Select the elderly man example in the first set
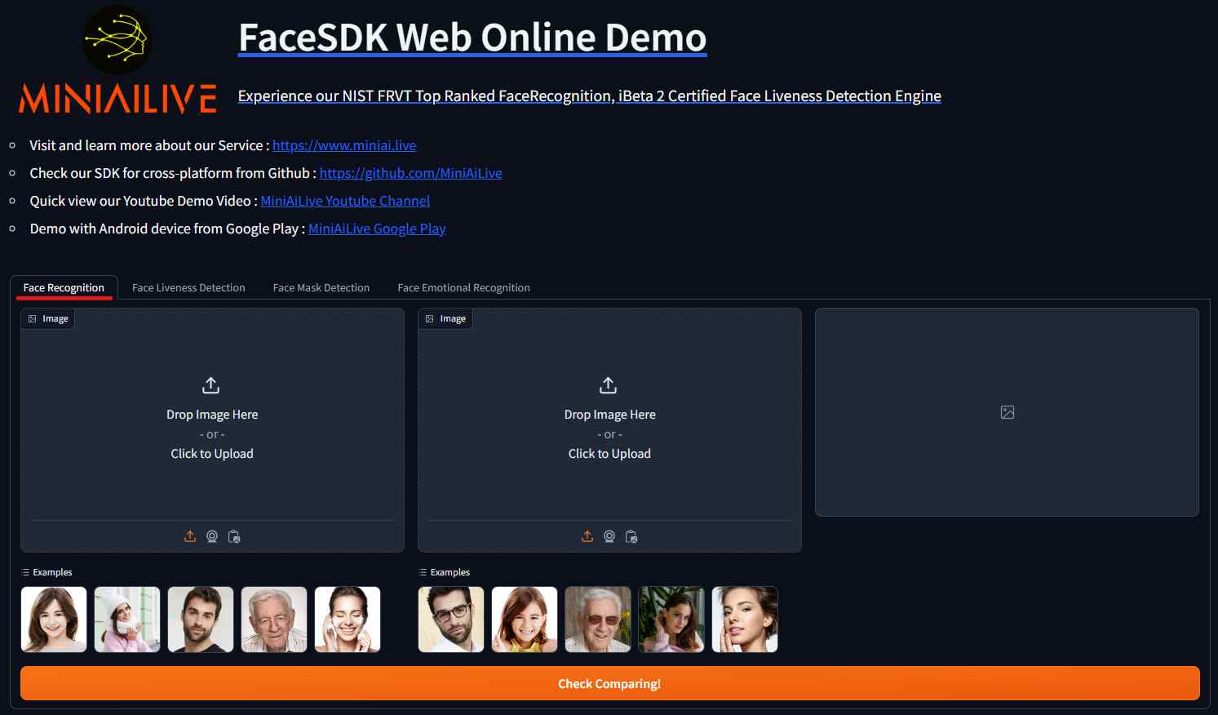The height and width of the screenshot is (715, 1218). click(274, 620)
